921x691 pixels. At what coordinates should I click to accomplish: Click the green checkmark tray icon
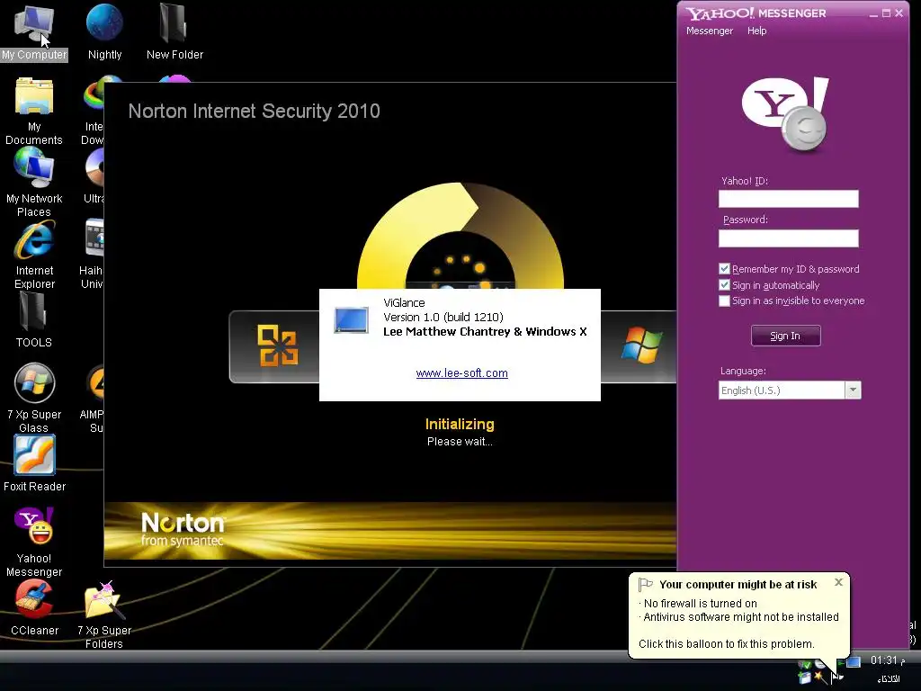pos(807,665)
